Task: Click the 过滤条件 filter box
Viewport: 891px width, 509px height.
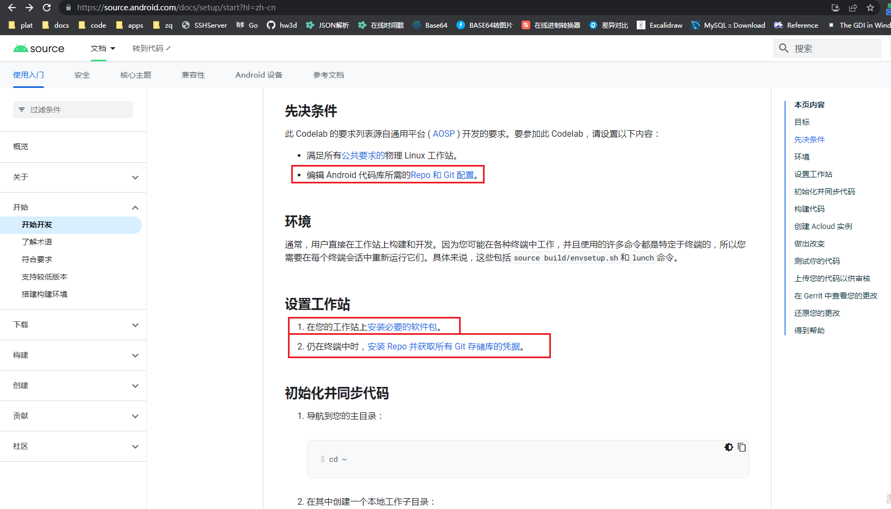Action: (x=73, y=110)
